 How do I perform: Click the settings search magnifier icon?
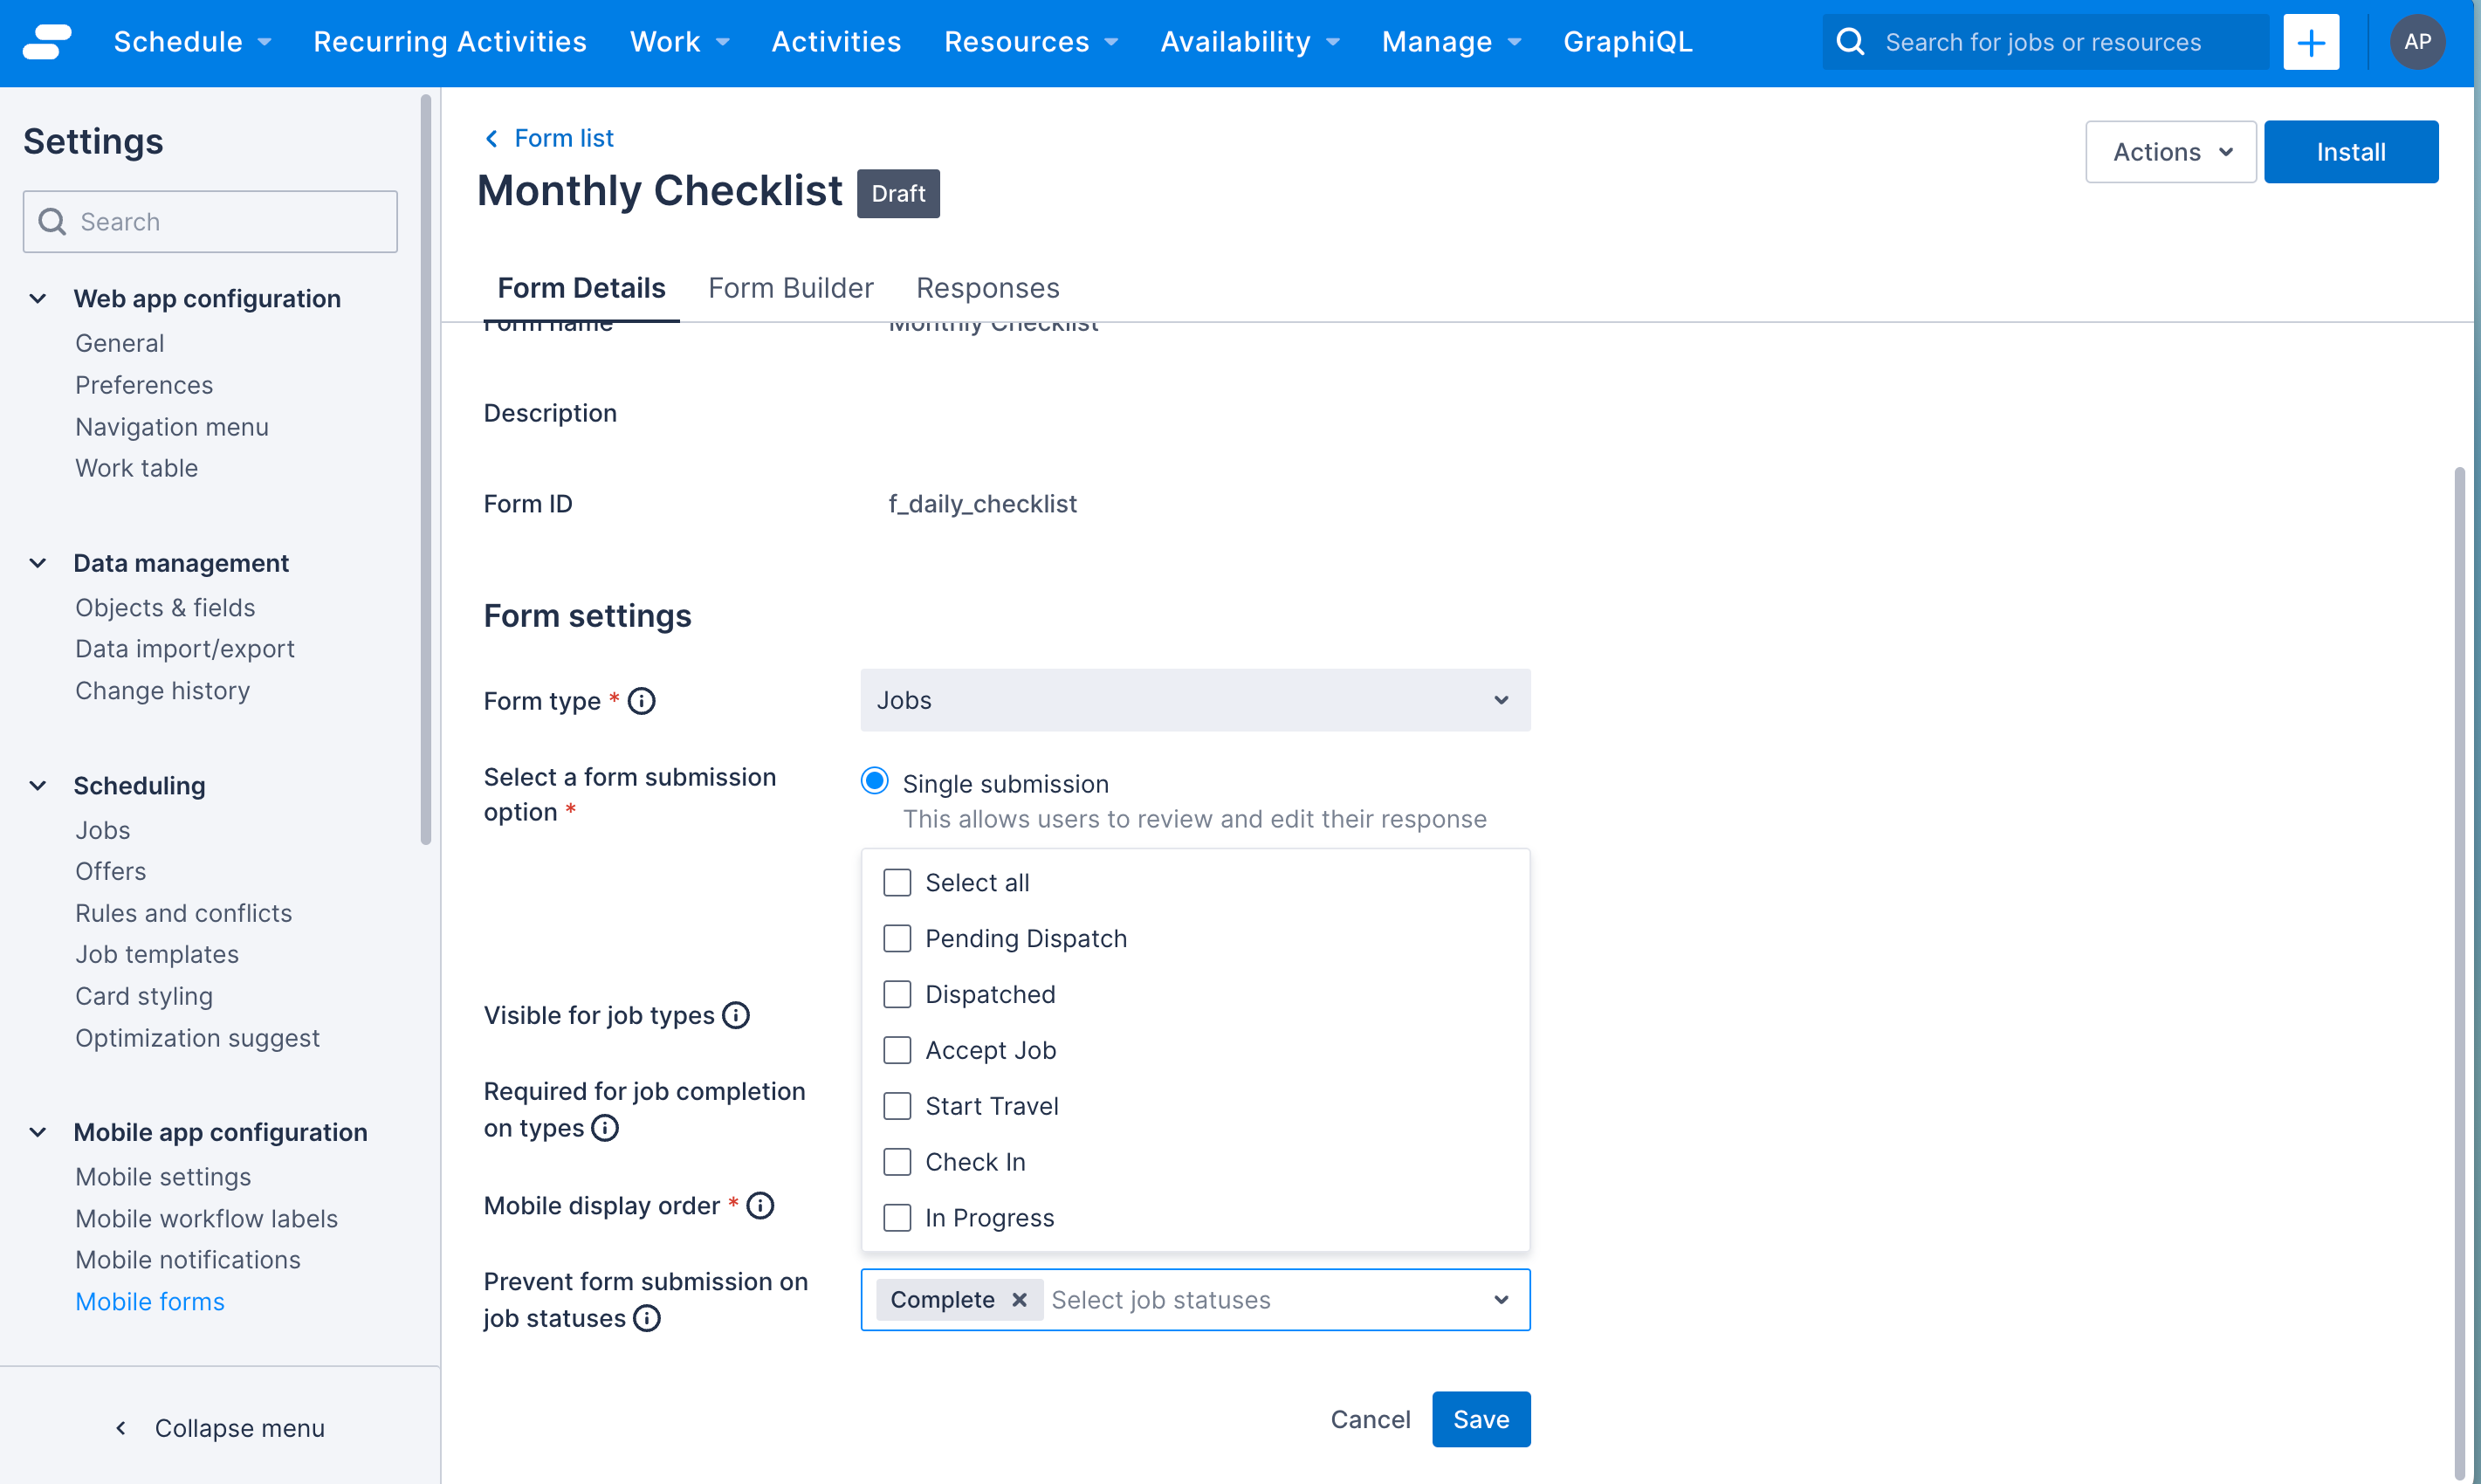click(52, 221)
